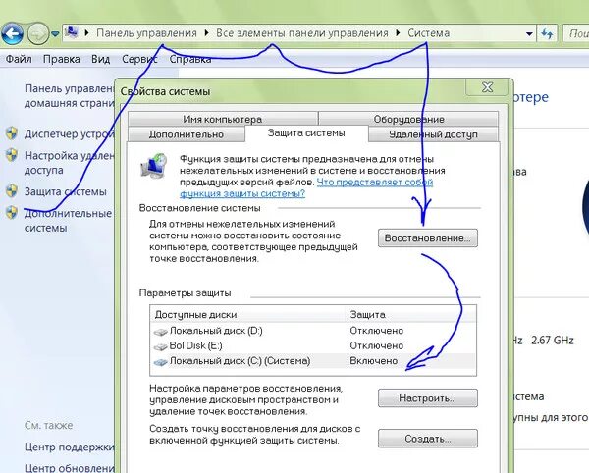The height and width of the screenshot is (473, 589).
Task: Open Центр поддержки link under См. также
Action: click(x=70, y=447)
